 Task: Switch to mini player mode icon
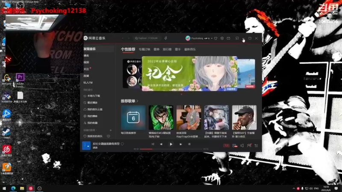[237, 38]
